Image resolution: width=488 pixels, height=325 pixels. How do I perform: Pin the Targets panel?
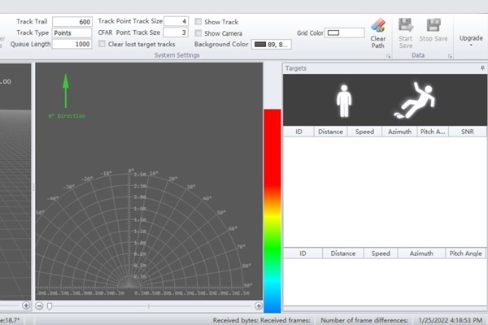(x=482, y=68)
